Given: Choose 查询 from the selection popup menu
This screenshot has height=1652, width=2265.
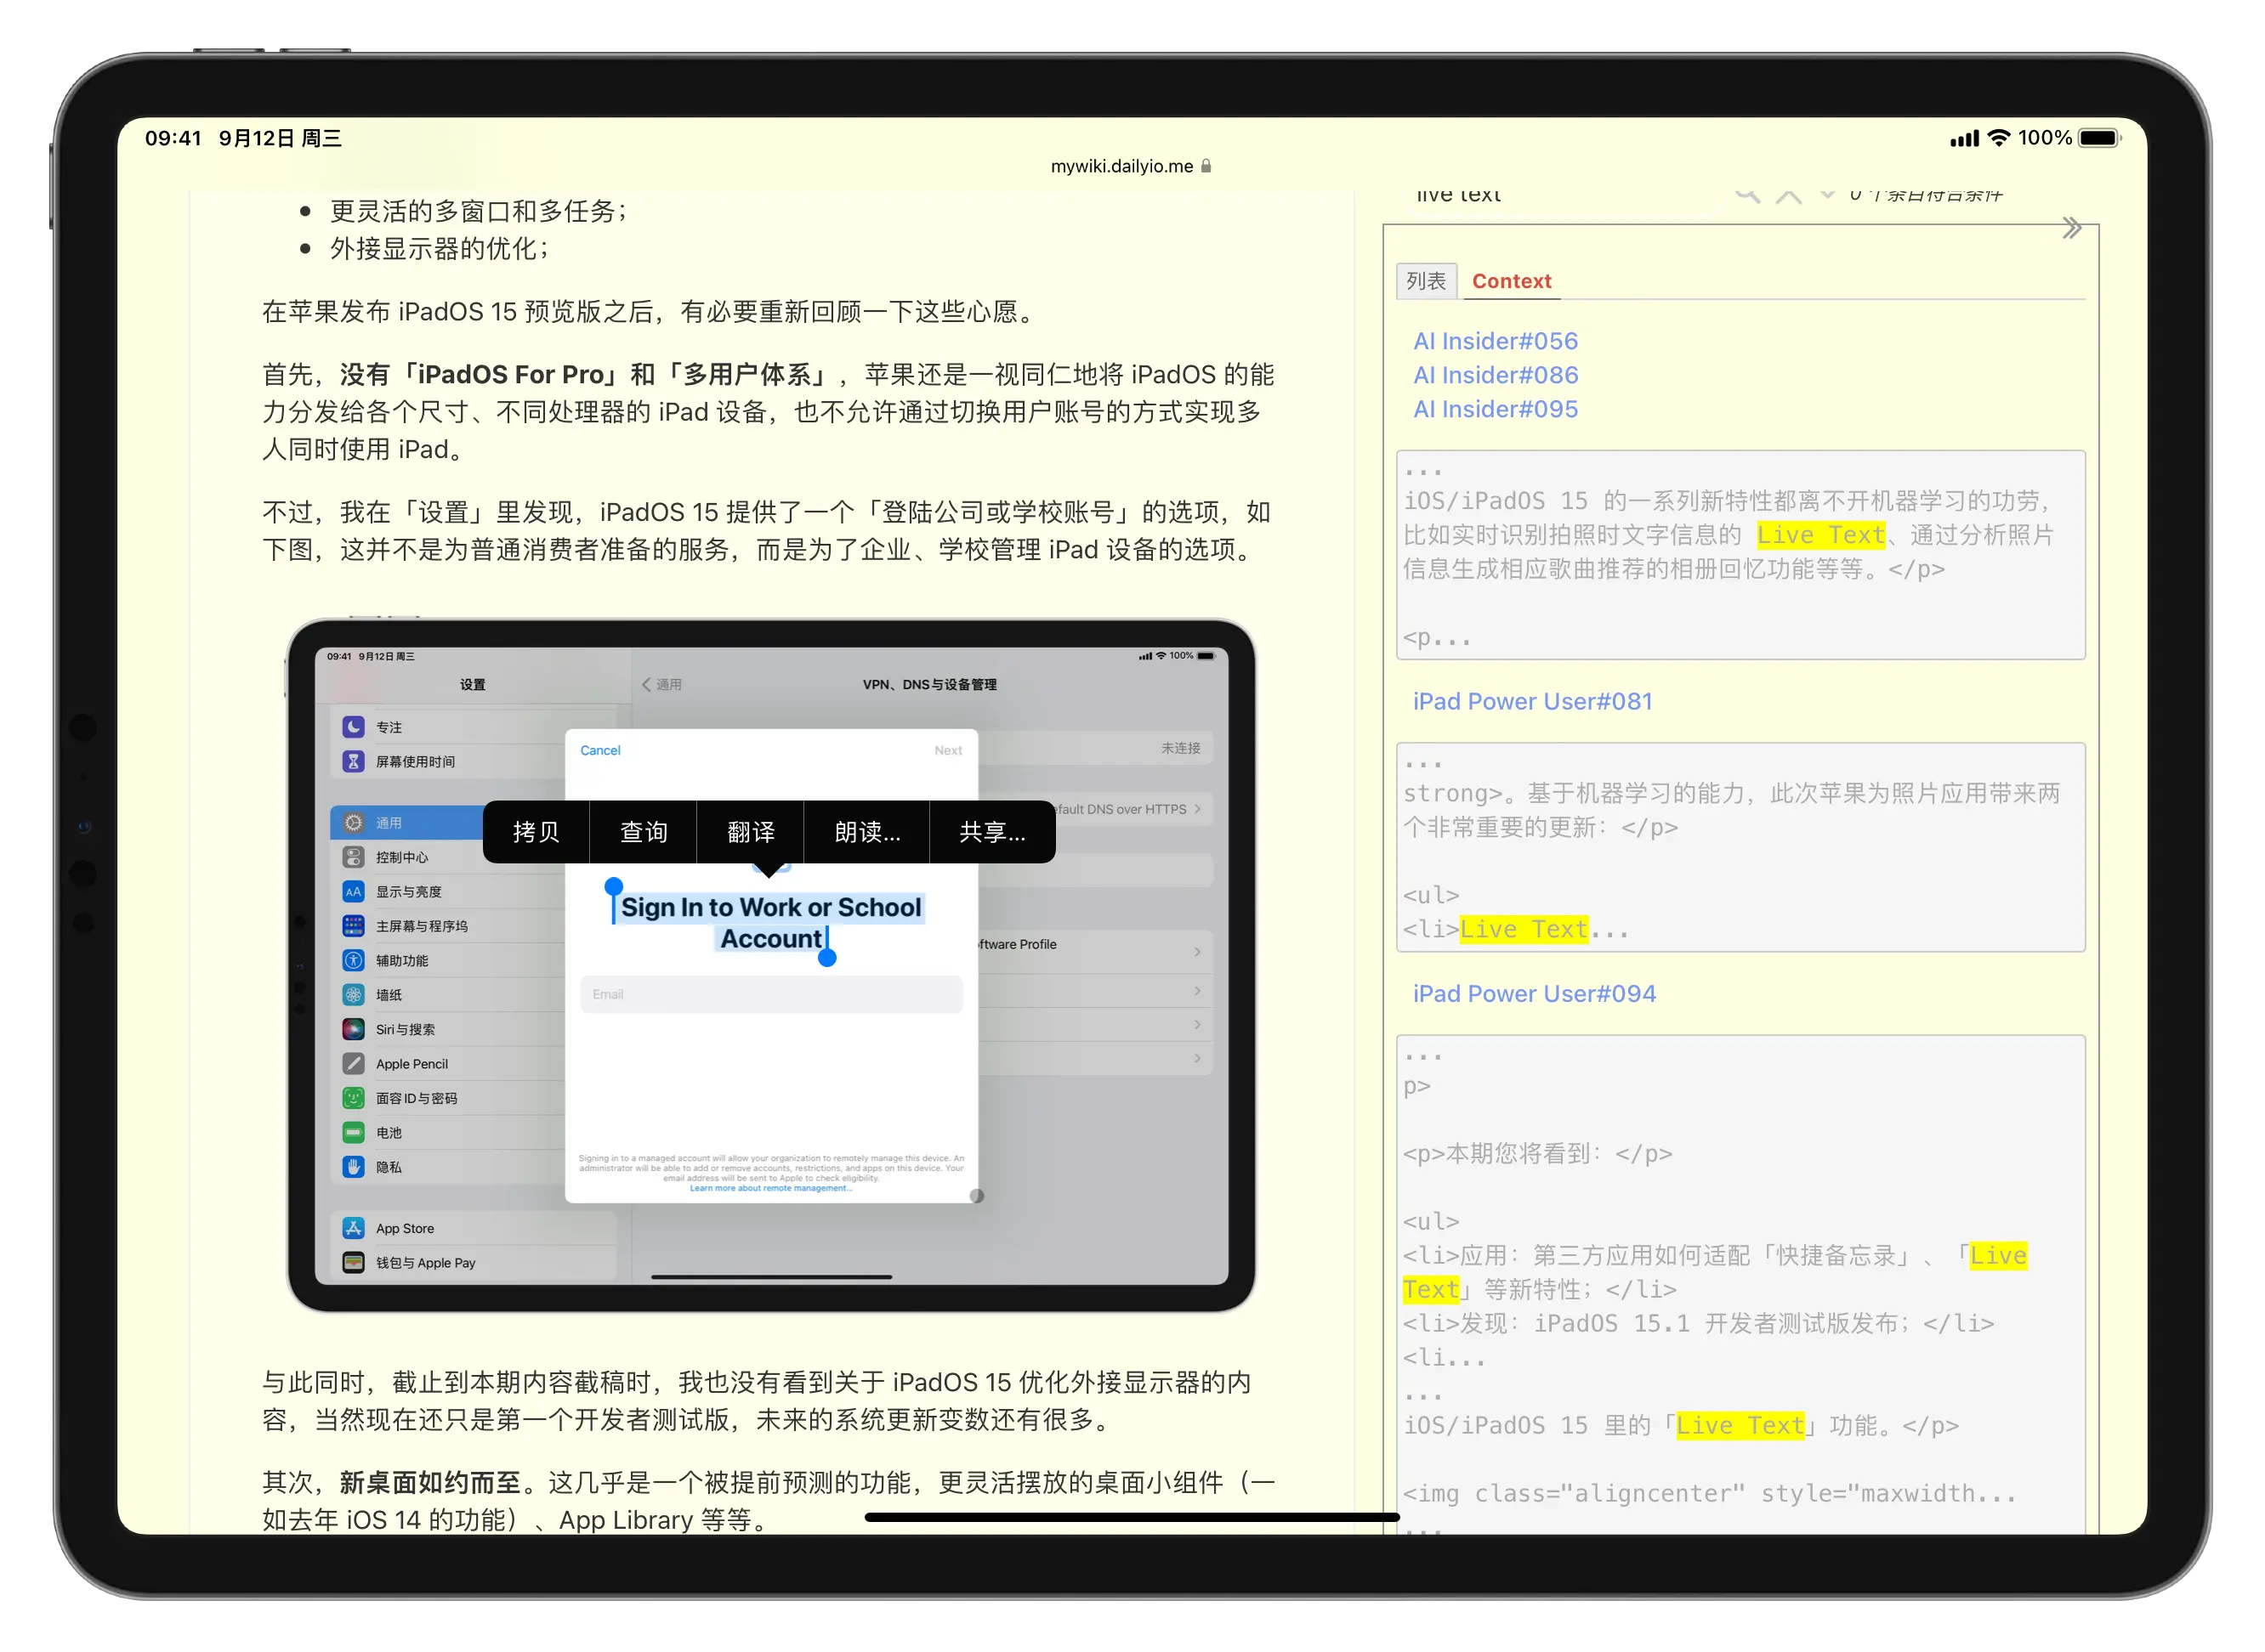Looking at the screenshot, I should point(644,832).
